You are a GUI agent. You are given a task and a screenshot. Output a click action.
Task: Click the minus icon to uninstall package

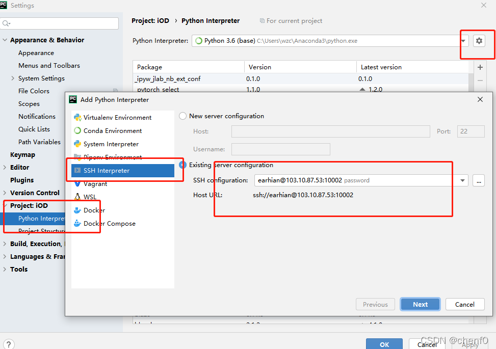[480, 80]
